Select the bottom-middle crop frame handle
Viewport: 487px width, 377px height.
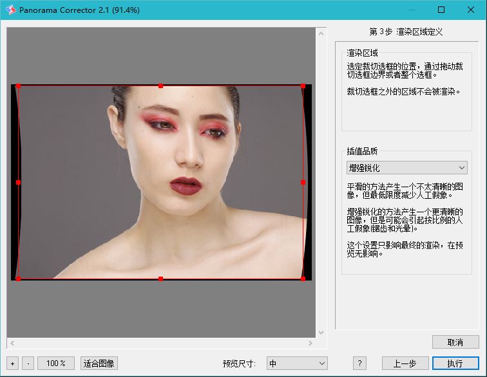point(160,279)
